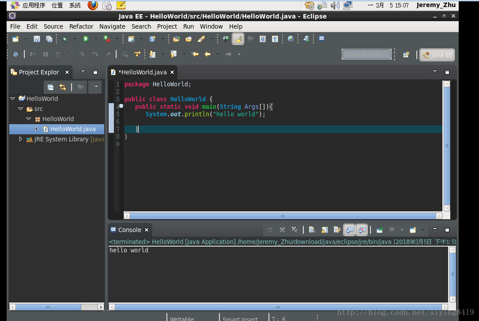This screenshot has width=479, height=321.
Task: Click the Search flashlight icon
Action: click(201, 39)
